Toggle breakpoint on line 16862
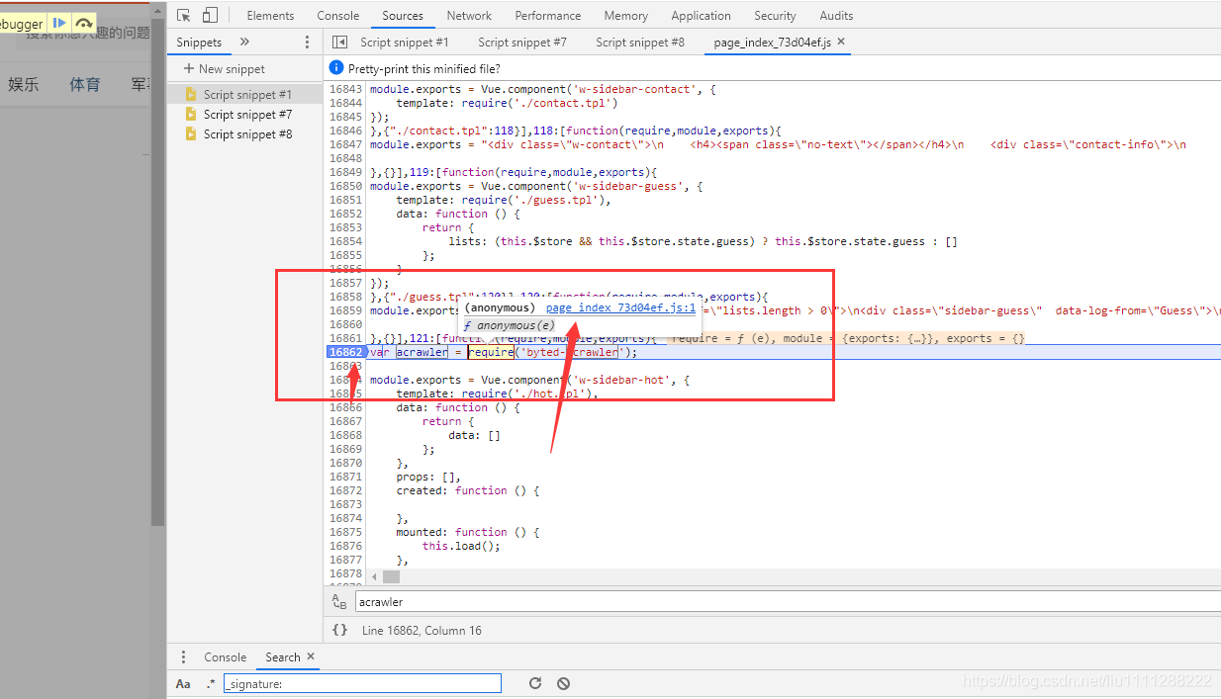The width and height of the screenshot is (1221, 699). 345,352
